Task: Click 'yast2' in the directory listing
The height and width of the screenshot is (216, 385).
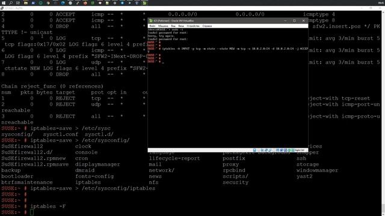Action: pyautogui.click(x=304, y=176)
